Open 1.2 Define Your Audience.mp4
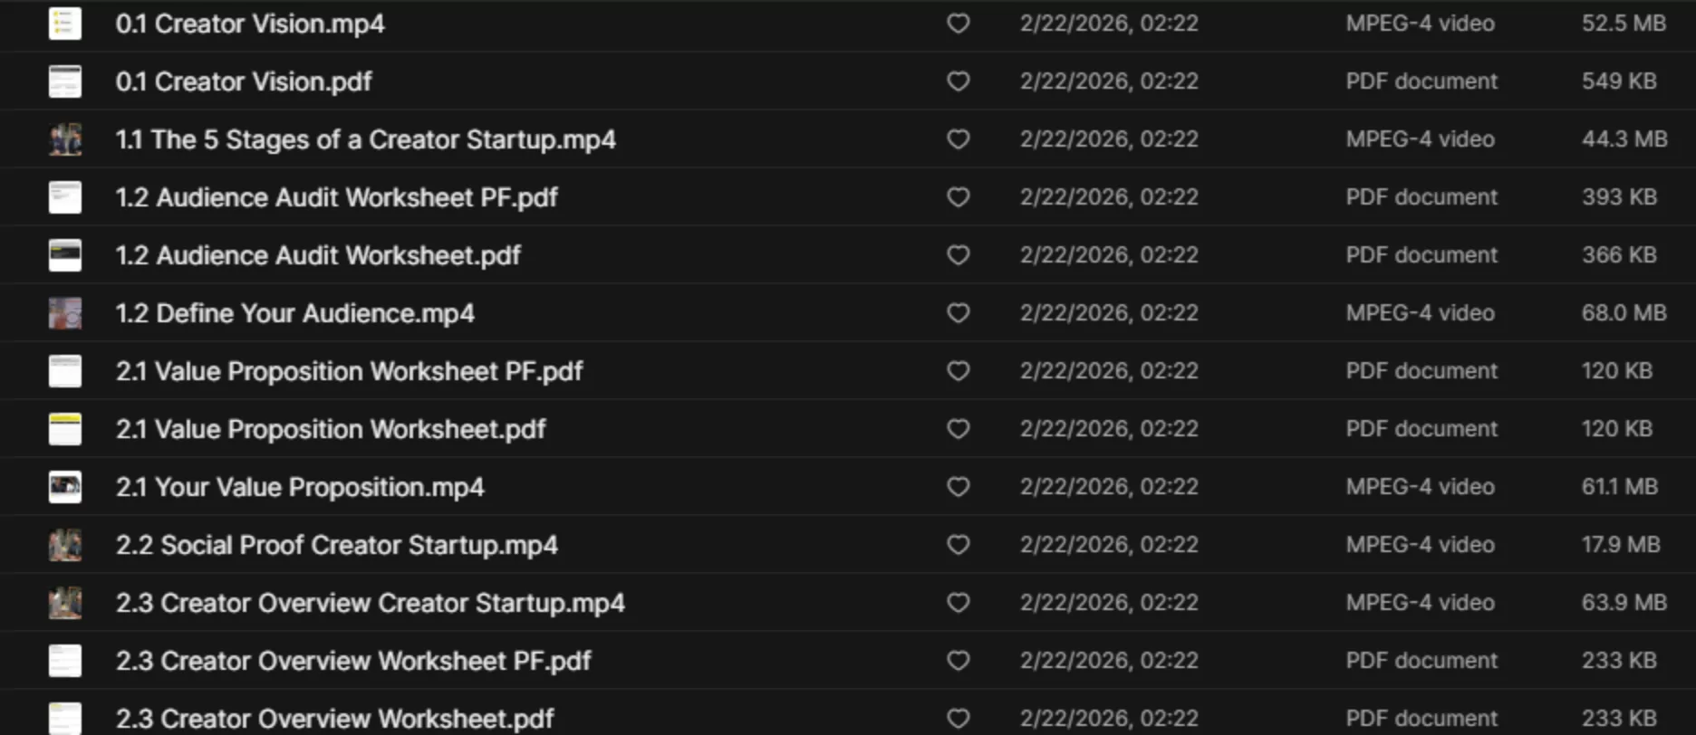The height and width of the screenshot is (735, 1696). (294, 313)
